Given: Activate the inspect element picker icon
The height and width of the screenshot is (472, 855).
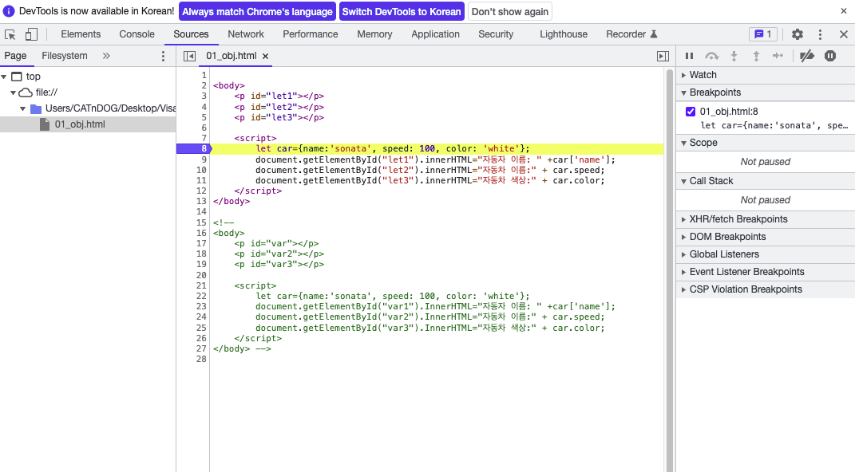Looking at the screenshot, I should (x=10, y=34).
